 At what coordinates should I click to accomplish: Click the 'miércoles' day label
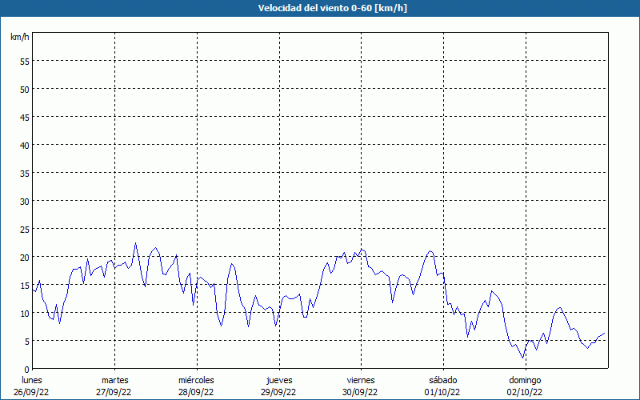coord(196,380)
